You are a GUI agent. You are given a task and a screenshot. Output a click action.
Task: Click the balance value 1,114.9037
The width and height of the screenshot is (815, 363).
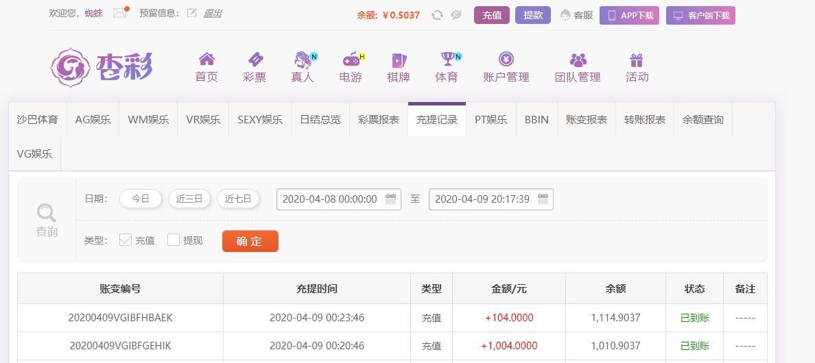coord(616,317)
